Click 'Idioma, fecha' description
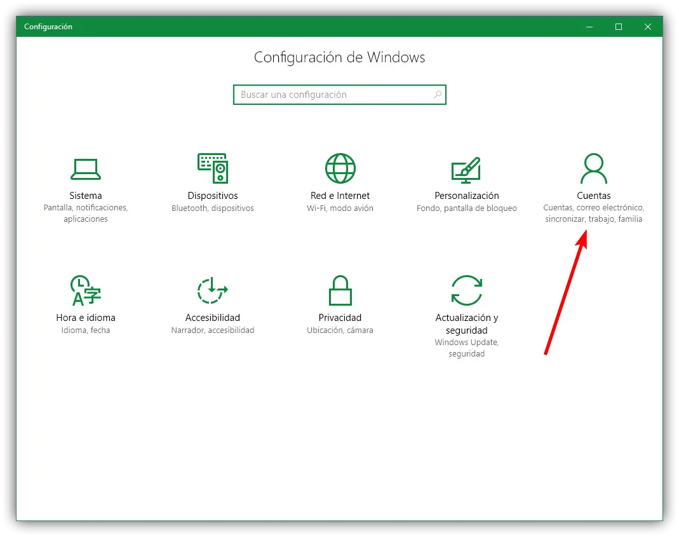 (x=86, y=330)
